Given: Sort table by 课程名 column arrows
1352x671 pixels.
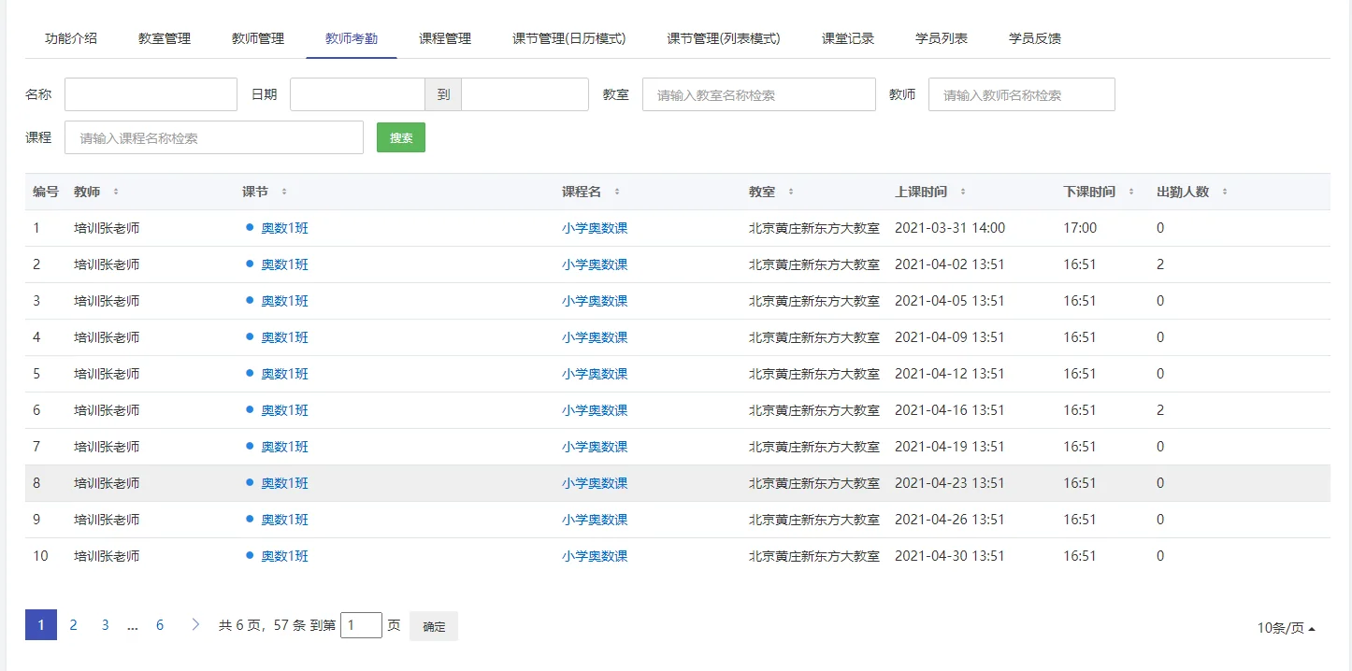Looking at the screenshot, I should pos(617,192).
